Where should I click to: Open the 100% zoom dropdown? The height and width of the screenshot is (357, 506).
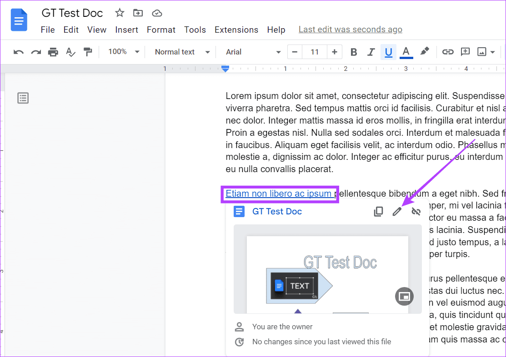point(124,52)
